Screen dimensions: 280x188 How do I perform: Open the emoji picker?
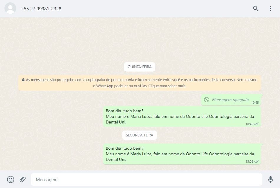pos(11,179)
